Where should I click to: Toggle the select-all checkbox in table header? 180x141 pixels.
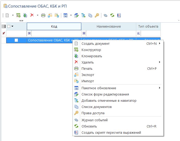pos(9,26)
